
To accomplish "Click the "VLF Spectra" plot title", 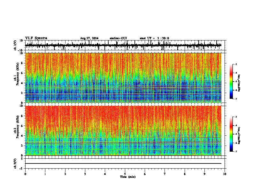I will [x=36, y=38].
